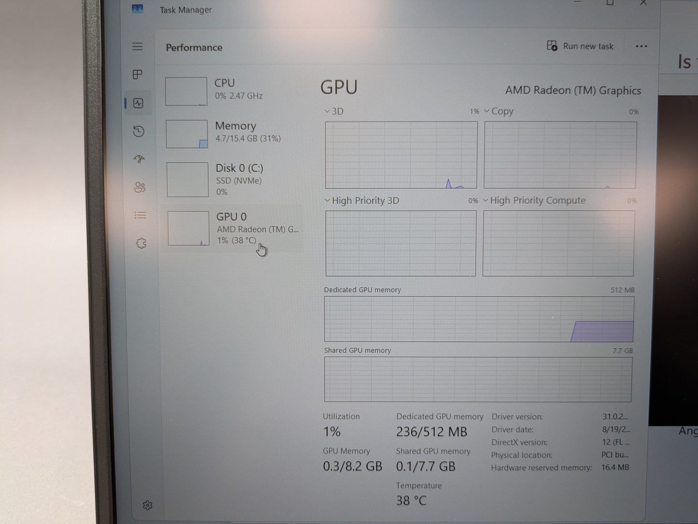This screenshot has height=524, width=698.
Task: Click the Run new task button
Action: coord(580,46)
